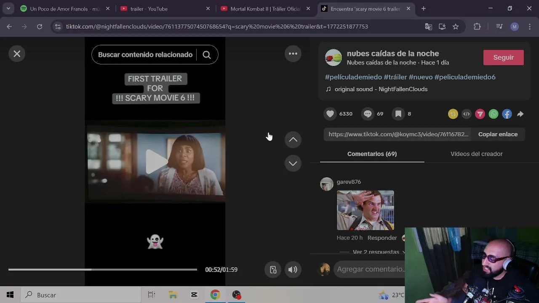The height and width of the screenshot is (303, 539).
Task: Open the #peliculademiedo6 hashtag
Action: tap(465, 77)
